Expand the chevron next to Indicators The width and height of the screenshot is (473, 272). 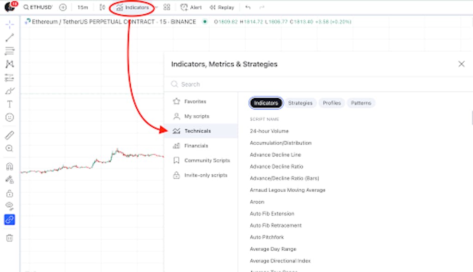coord(156,7)
